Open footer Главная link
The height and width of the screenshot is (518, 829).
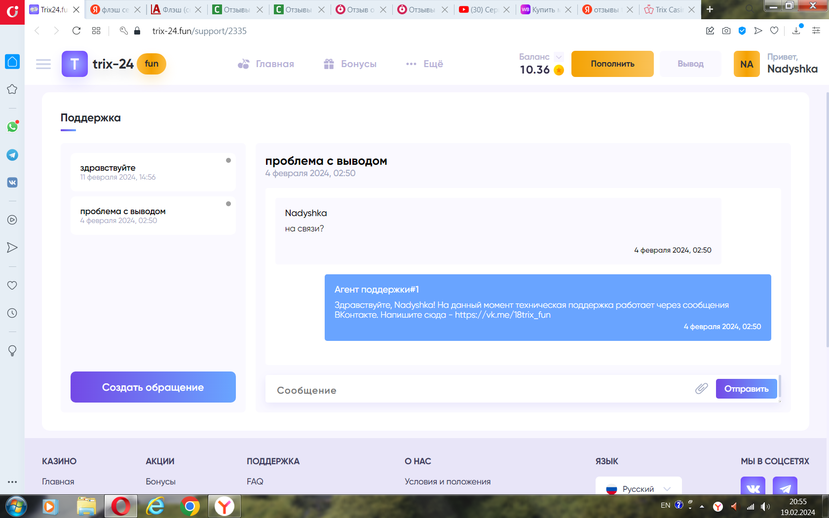(x=58, y=481)
